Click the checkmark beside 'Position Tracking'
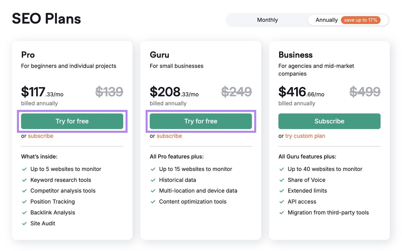 point(24,202)
